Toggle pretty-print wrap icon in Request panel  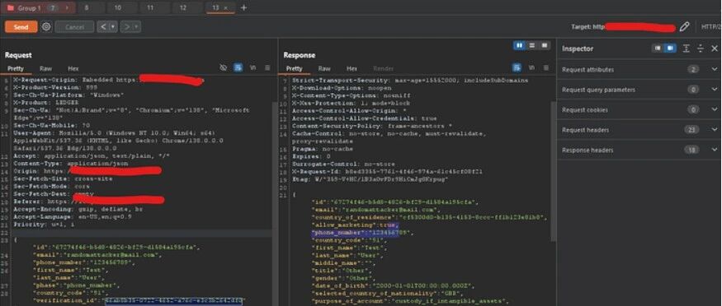click(x=238, y=68)
